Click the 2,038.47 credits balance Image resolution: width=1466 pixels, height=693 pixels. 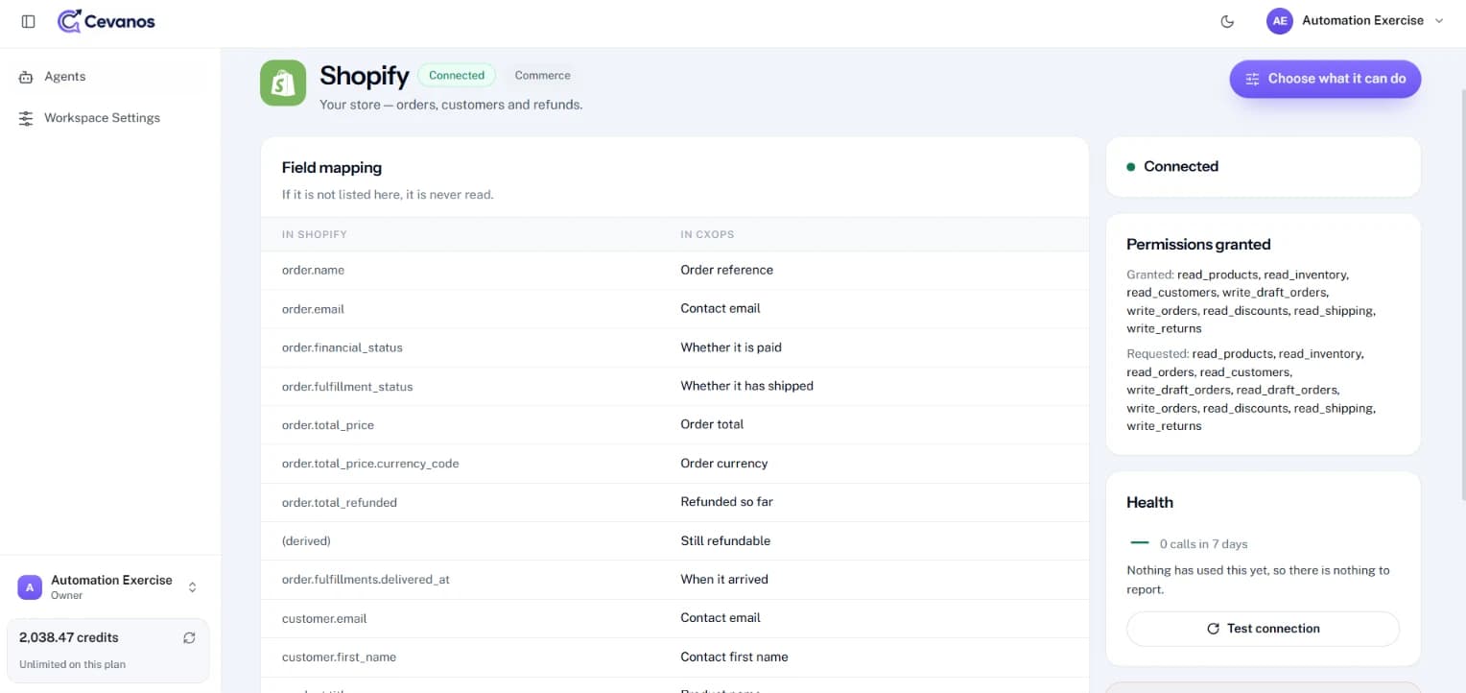(x=69, y=637)
